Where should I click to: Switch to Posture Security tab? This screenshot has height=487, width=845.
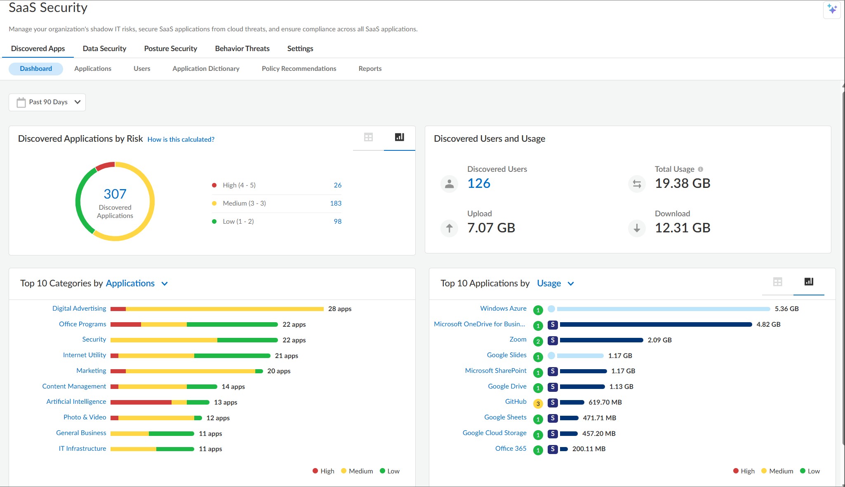[170, 49]
